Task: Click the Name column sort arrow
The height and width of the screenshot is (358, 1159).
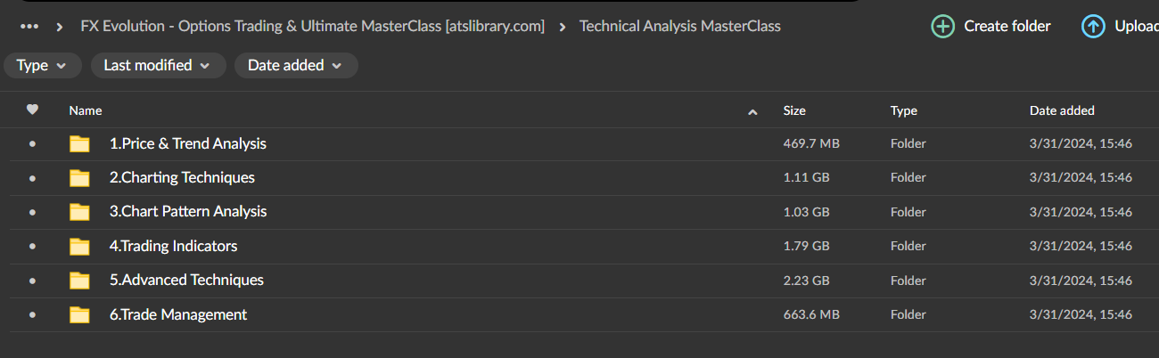Action: tap(752, 111)
